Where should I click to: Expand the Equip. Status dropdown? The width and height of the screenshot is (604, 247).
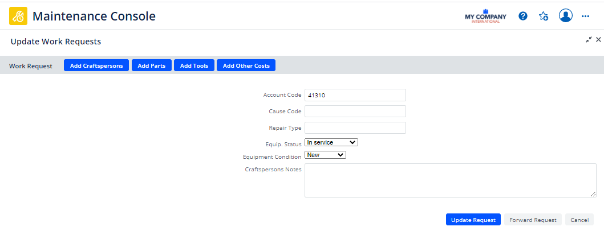[x=331, y=142]
